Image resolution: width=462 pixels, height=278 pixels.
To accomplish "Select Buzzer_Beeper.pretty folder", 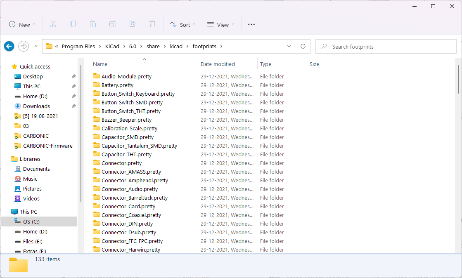I will pyautogui.click(x=126, y=120).
